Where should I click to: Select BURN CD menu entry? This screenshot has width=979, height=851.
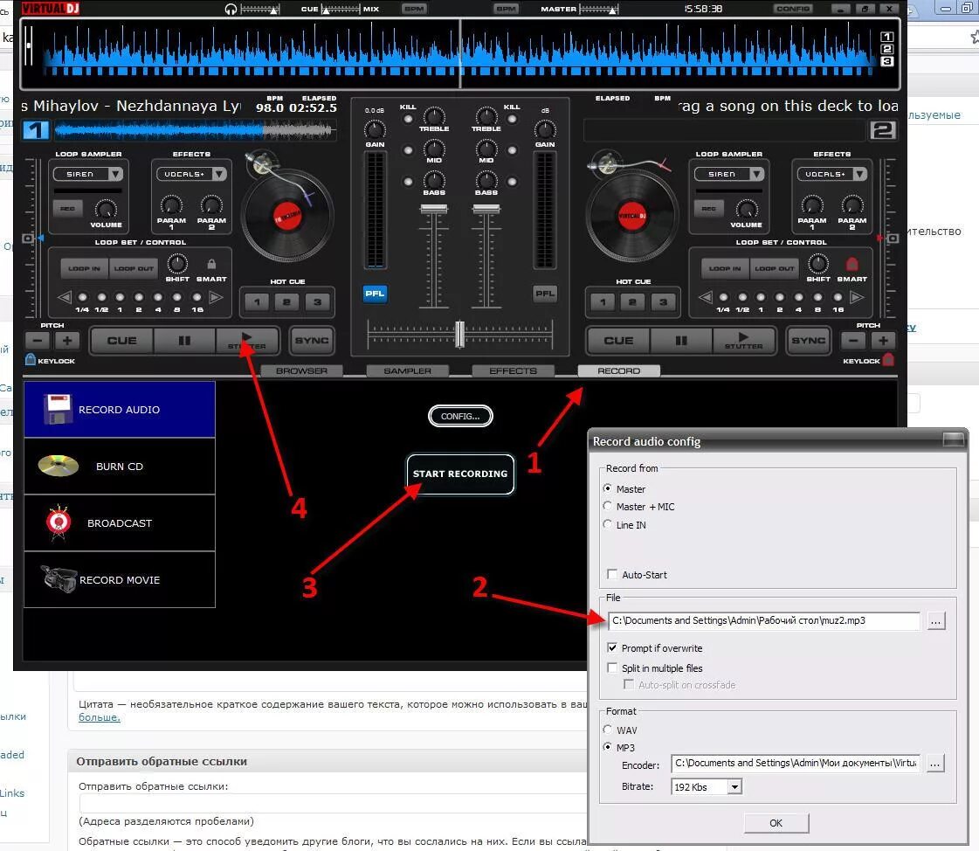[120, 466]
